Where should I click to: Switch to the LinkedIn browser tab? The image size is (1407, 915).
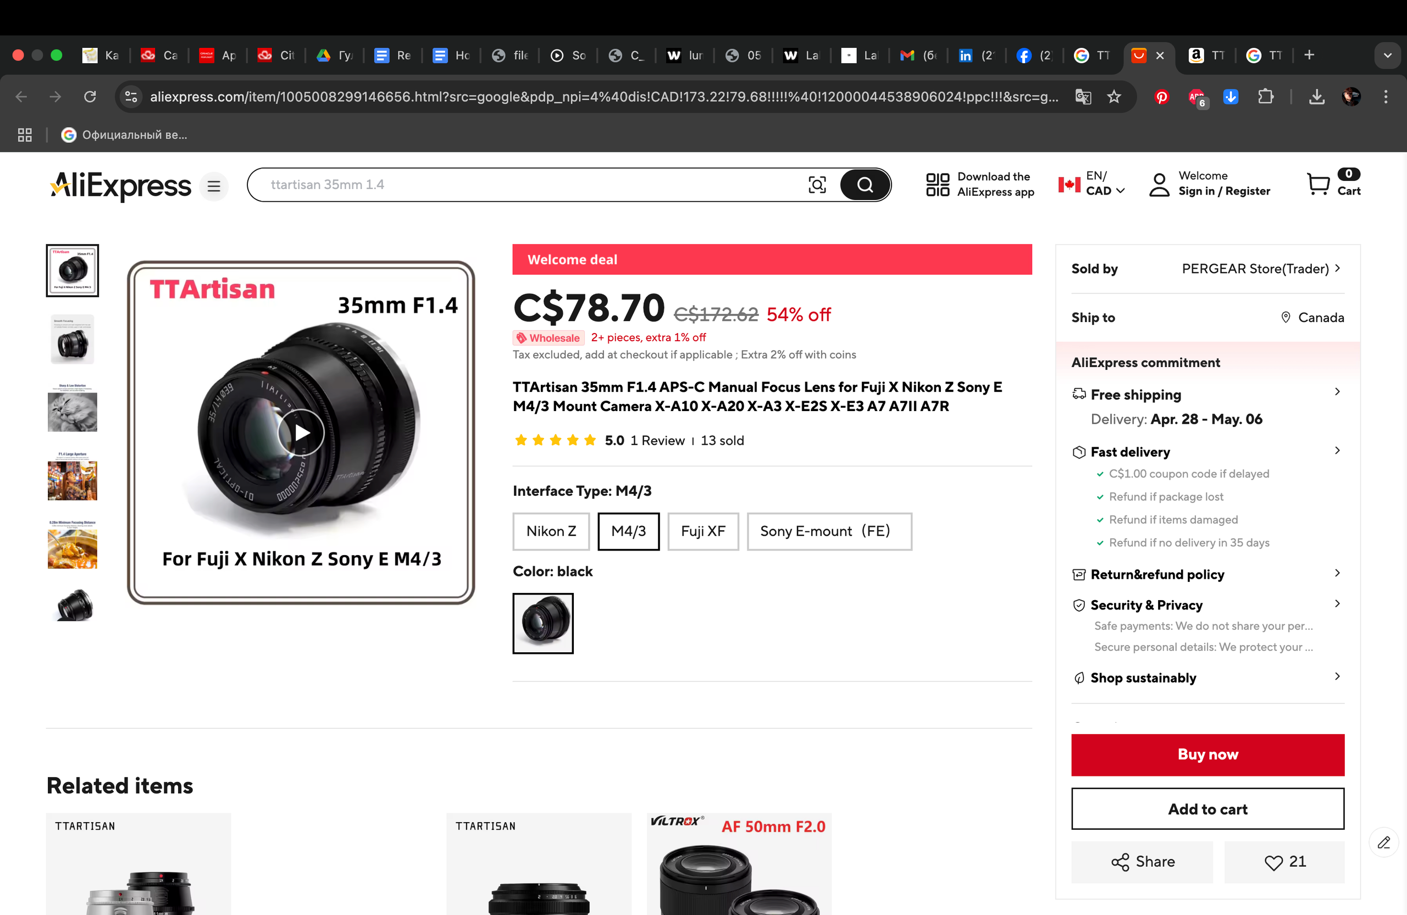pos(975,56)
